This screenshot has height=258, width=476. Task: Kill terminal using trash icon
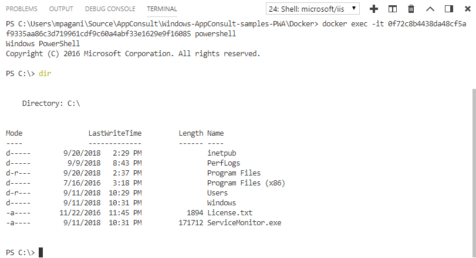click(411, 9)
